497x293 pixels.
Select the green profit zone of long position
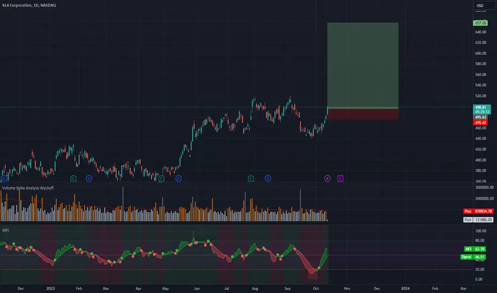(x=363, y=65)
